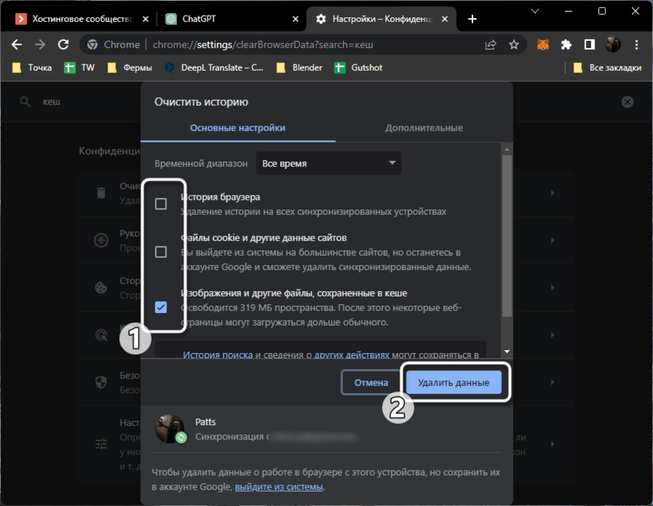The width and height of the screenshot is (653, 506).
Task: Go back using the browser back arrow
Action: (16, 45)
